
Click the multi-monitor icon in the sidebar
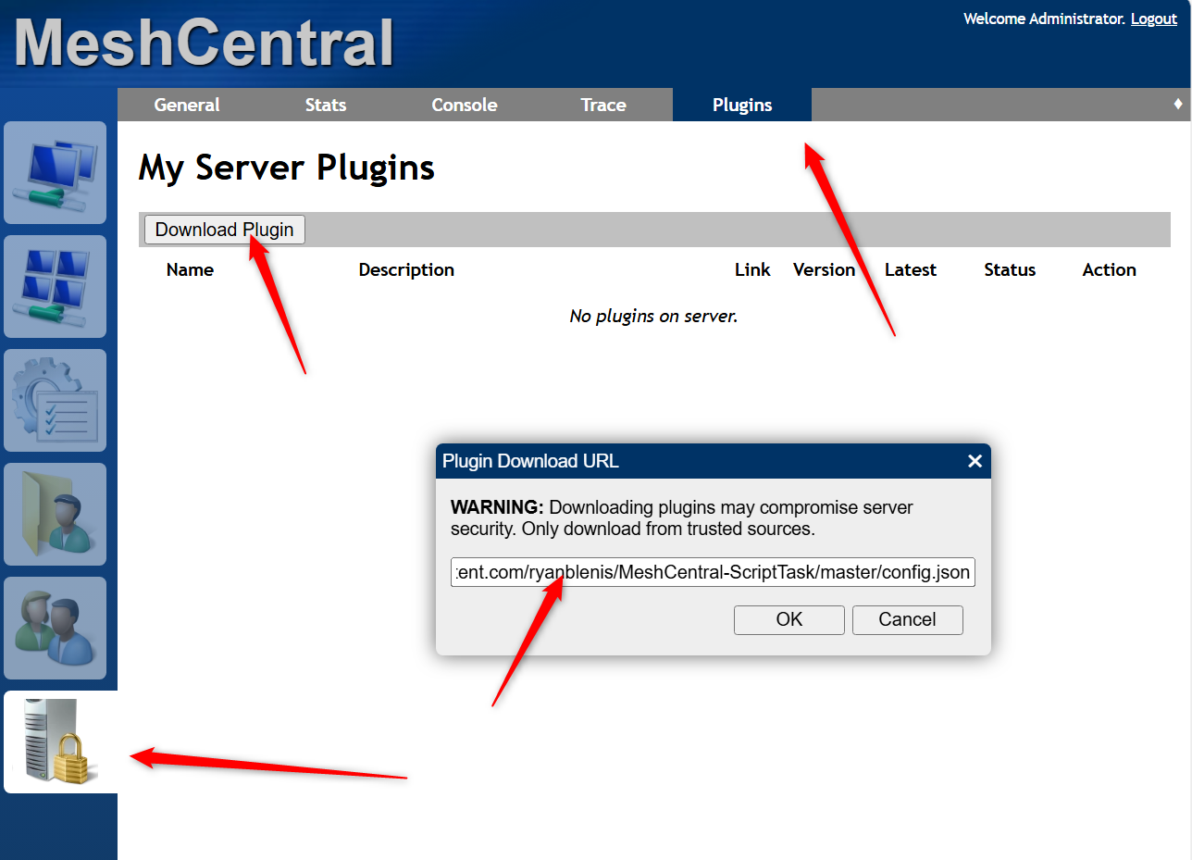click(x=55, y=287)
